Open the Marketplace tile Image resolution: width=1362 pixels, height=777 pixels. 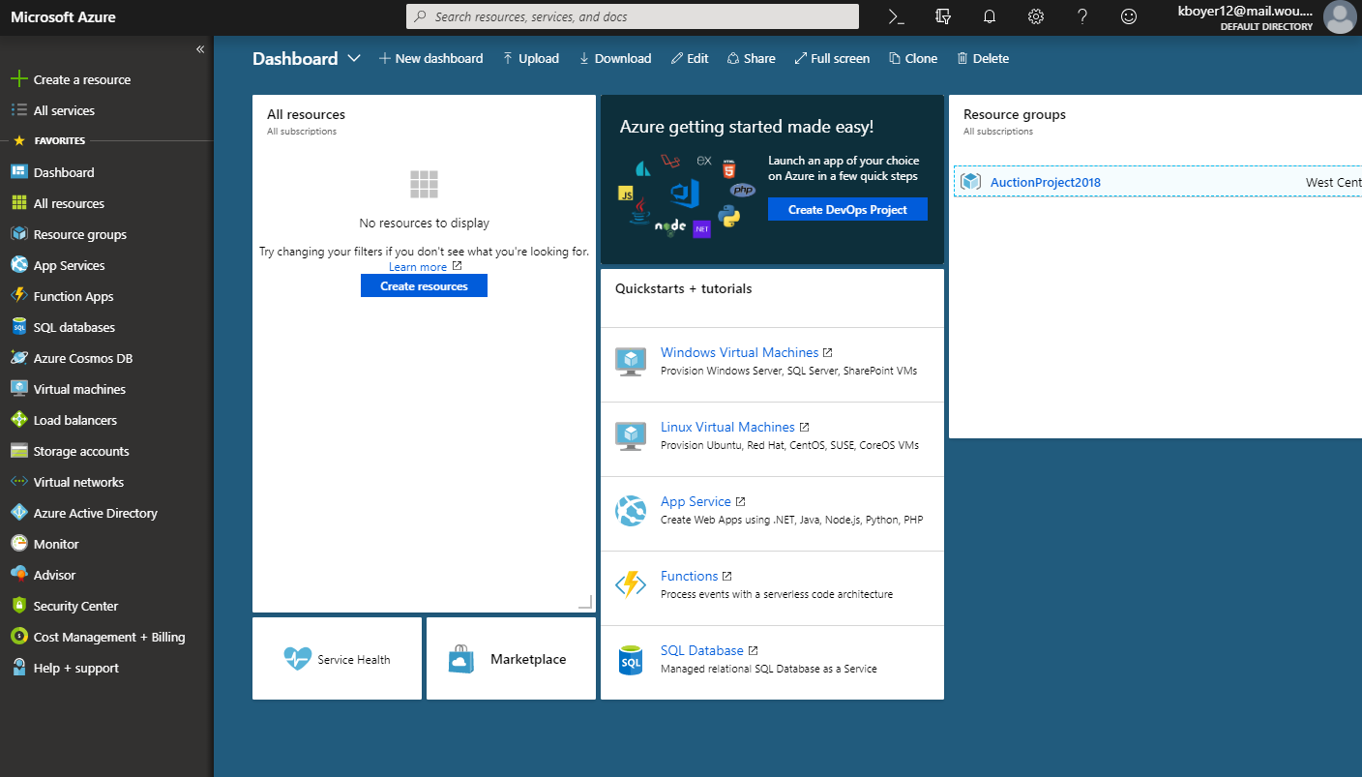coord(511,658)
